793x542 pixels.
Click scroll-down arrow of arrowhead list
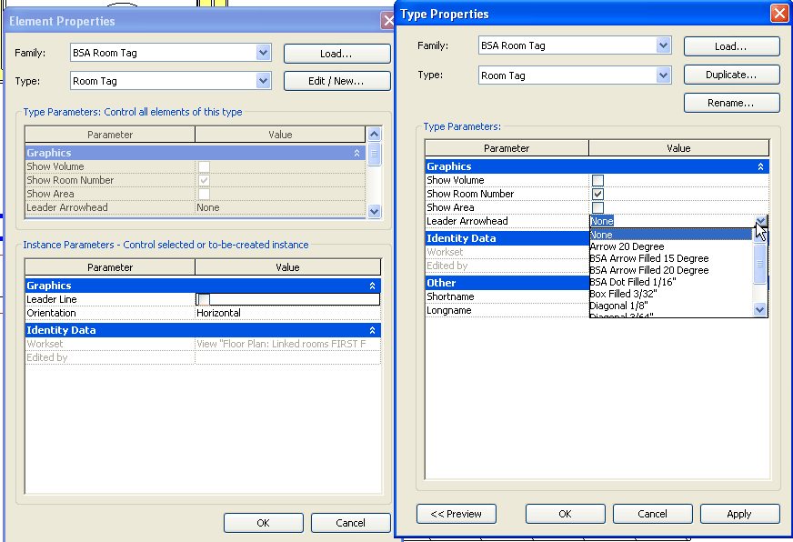pos(759,309)
